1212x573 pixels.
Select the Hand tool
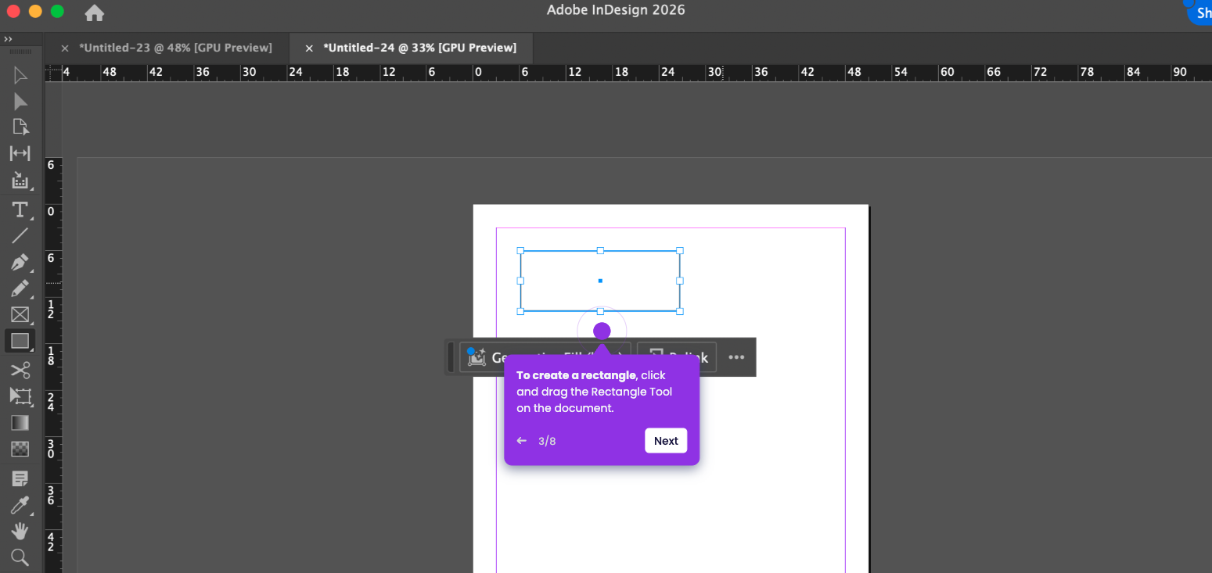(20, 532)
